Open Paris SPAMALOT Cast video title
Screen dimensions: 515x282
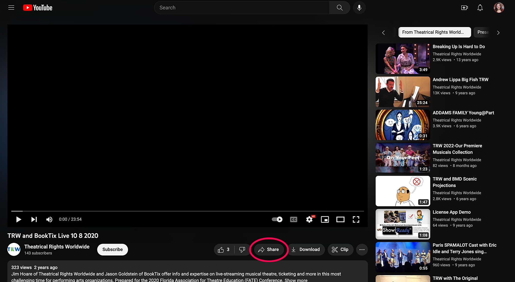pyautogui.click(x=465, y=248)
